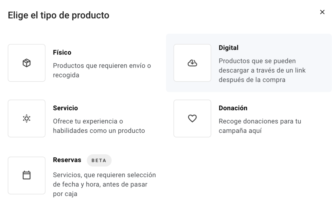Click the cloud download icon for Digital
Image resolution: width=332 pixels, height=204 pixels.
click(192, 62)
